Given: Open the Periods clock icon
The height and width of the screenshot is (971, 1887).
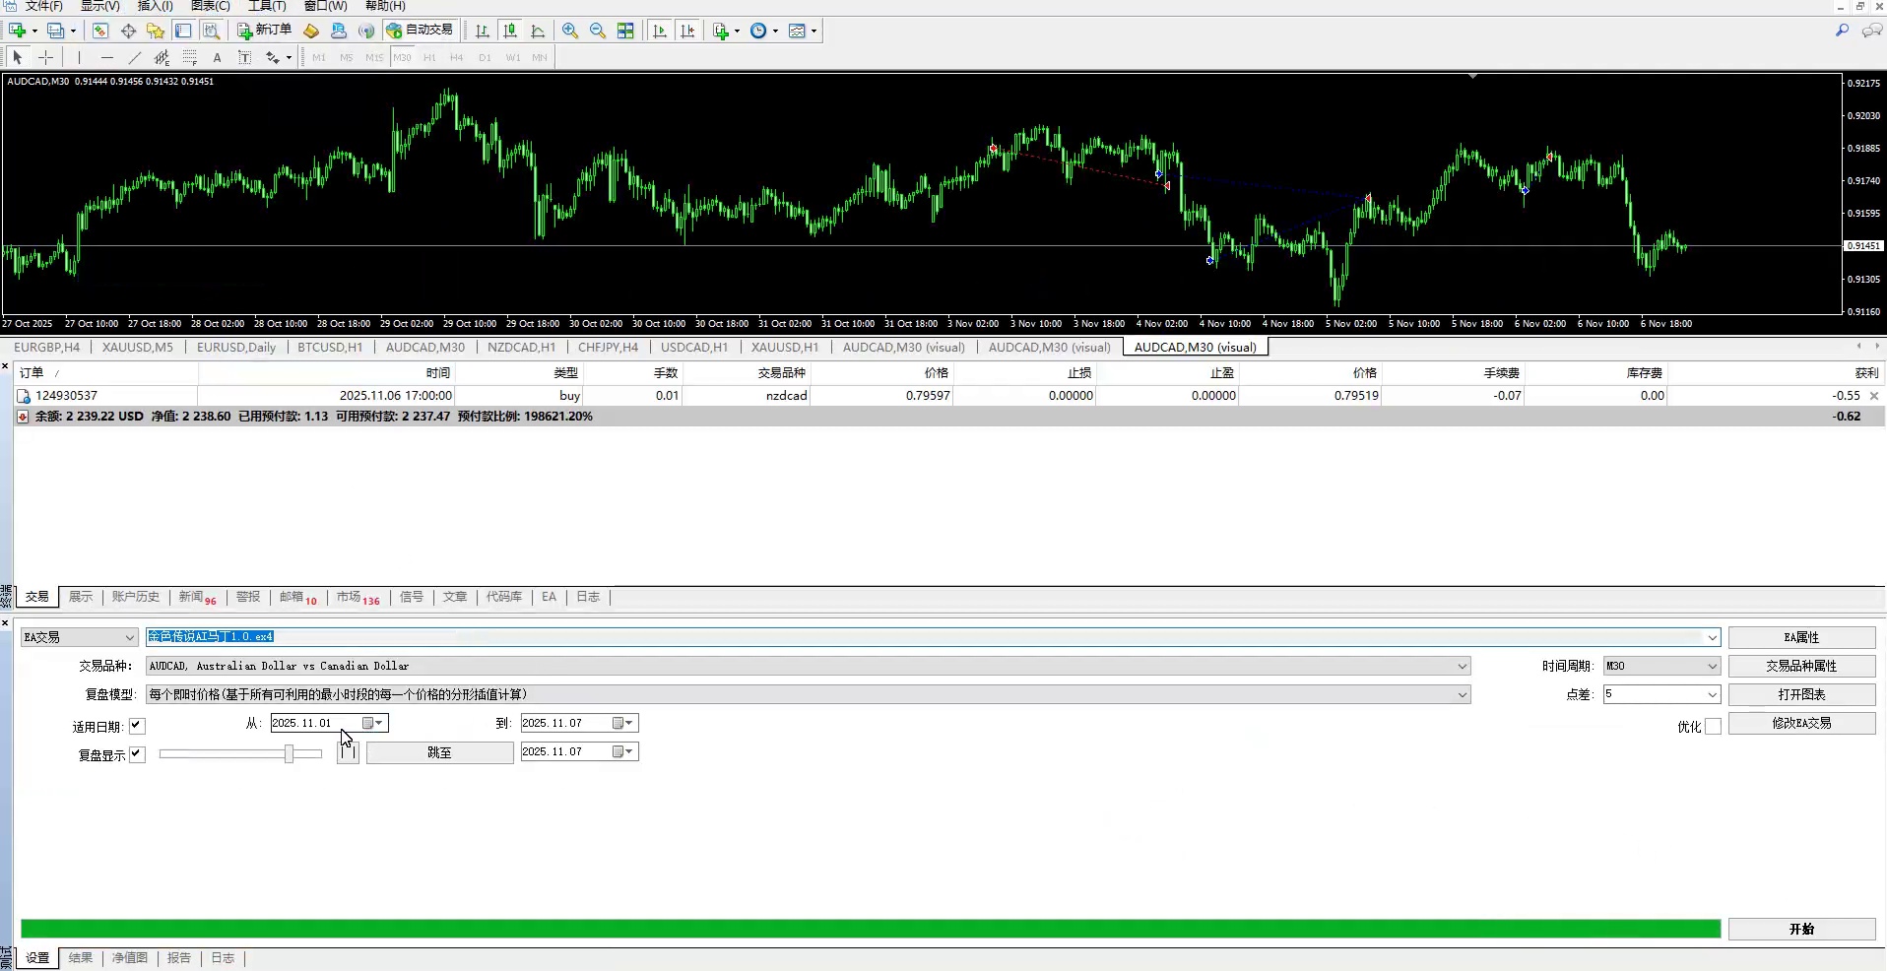Looking at the screenshot, I should pos(759,31).
